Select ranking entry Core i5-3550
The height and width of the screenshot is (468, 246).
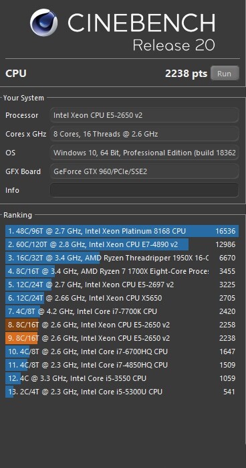click(122, 378)
